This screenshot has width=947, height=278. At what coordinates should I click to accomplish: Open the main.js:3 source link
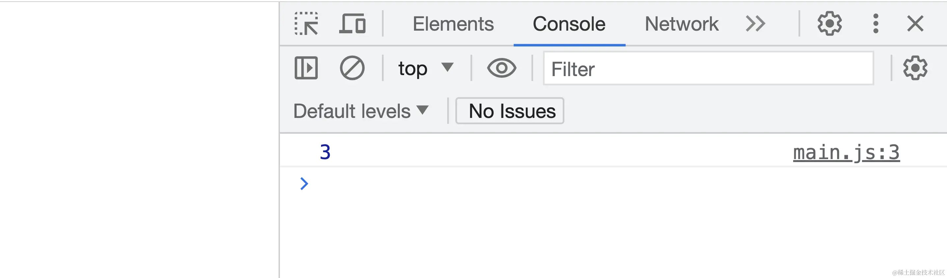pos(846,152)
